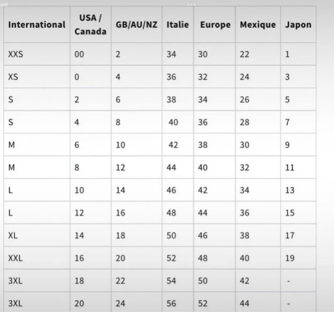Viewport: 334px width, 312px height.
Task: Select the XXS size label
Action: [16, 54]
